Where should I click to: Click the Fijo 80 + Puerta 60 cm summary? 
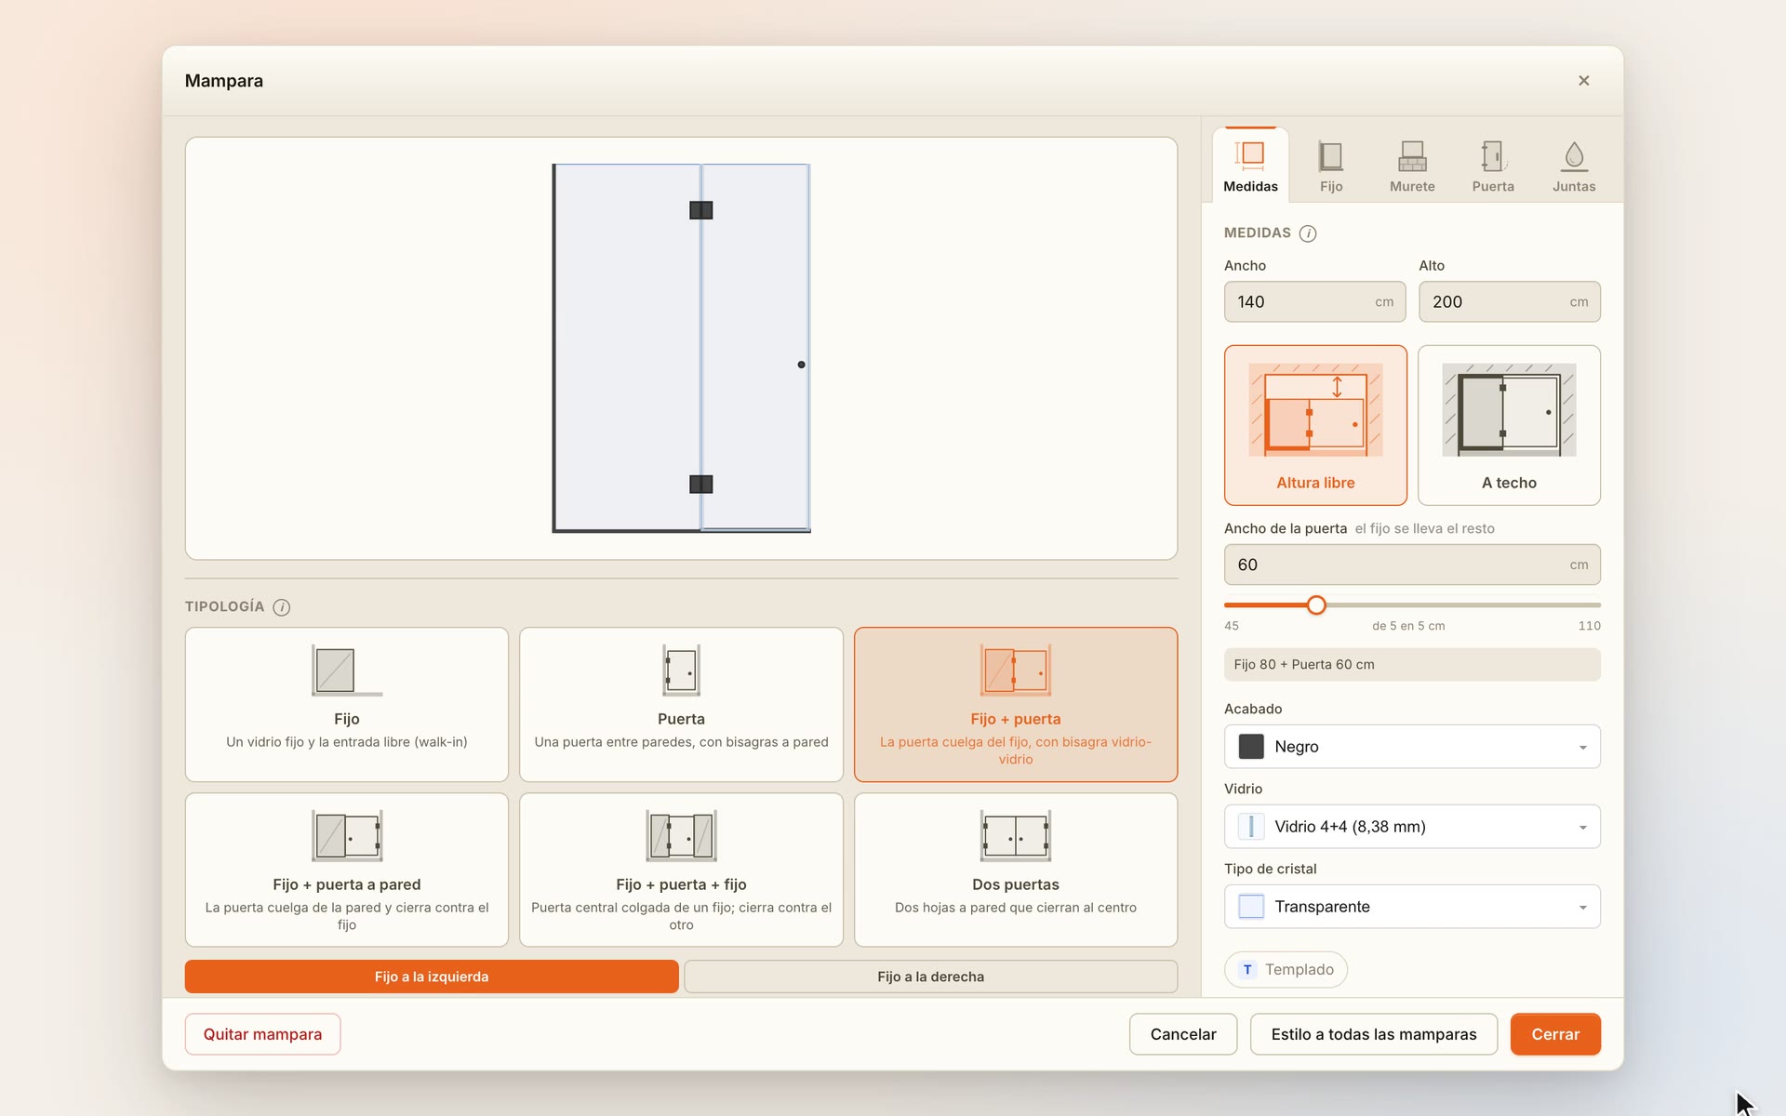[1412, 665]
